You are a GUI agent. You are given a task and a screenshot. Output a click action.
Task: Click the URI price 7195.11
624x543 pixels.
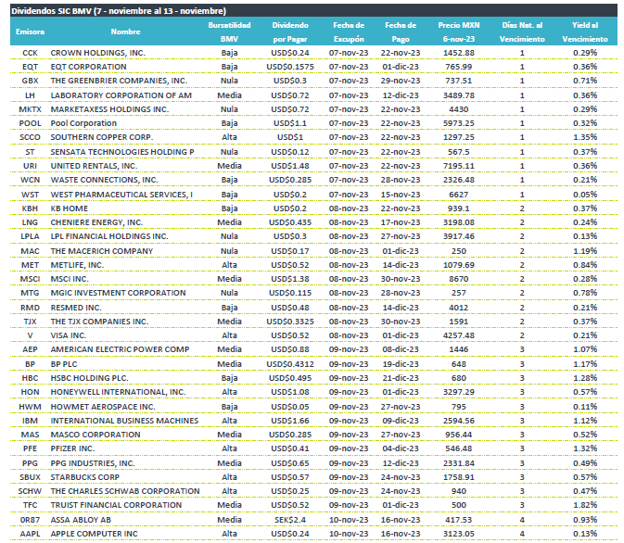[459, 166]
